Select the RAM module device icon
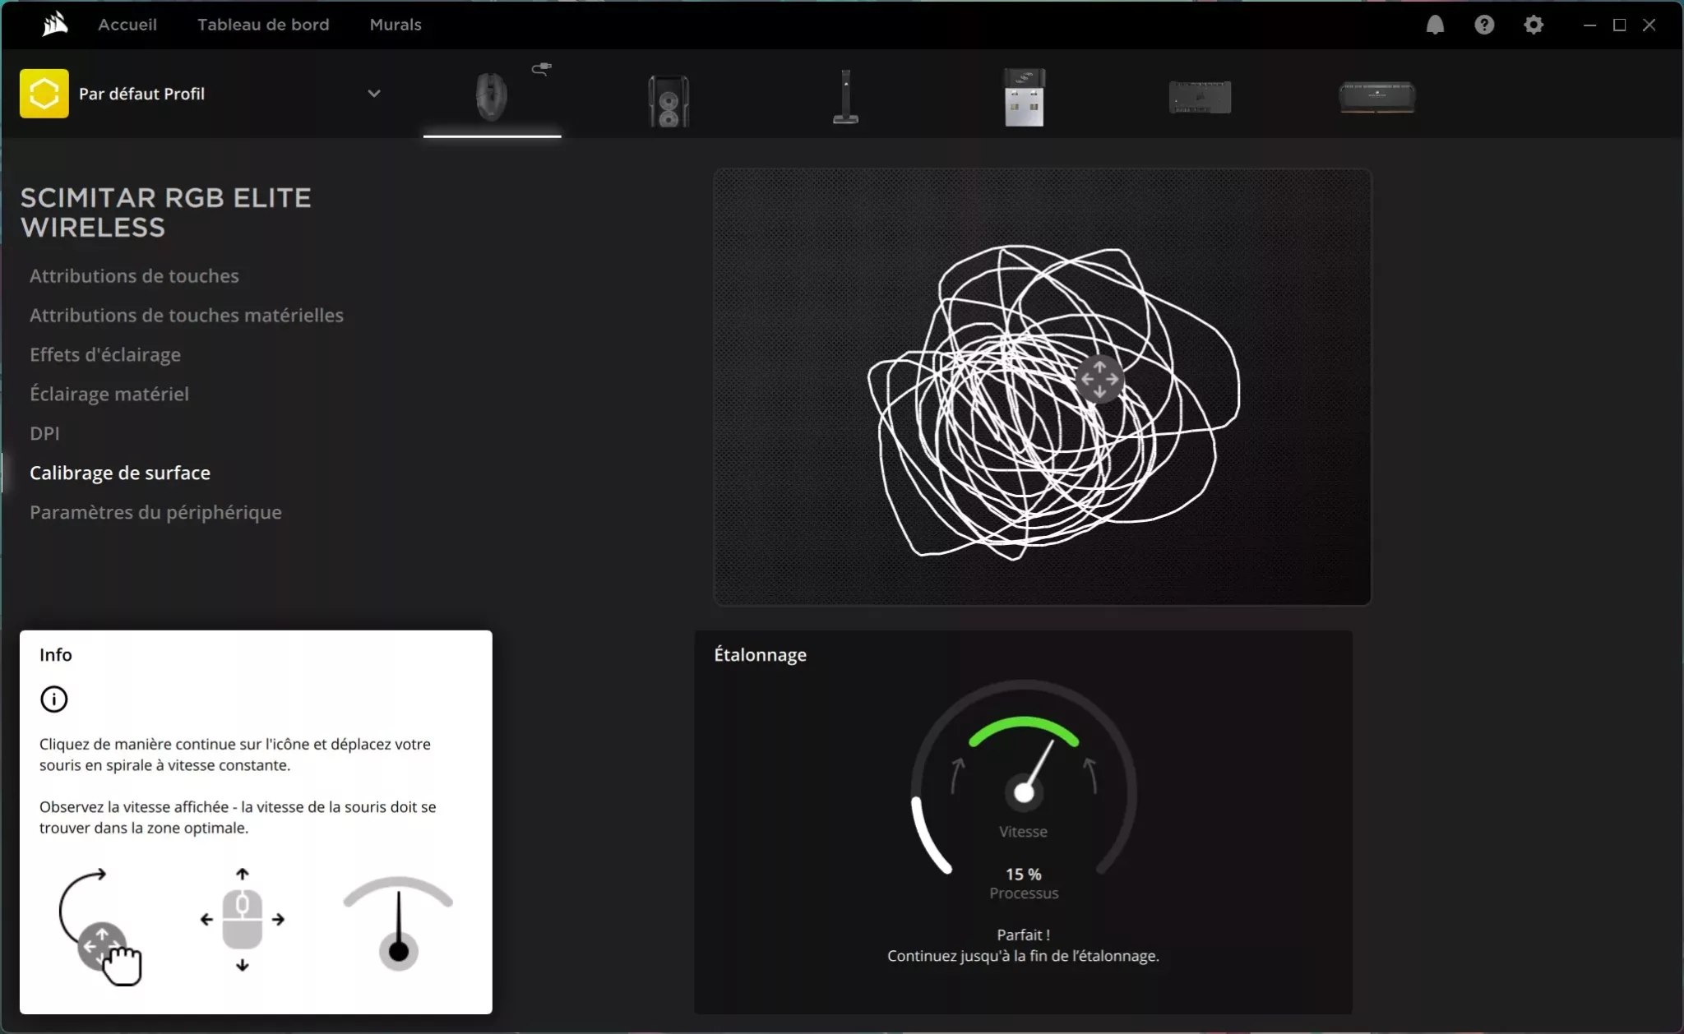Screen dimensions: 1684x1034 1376,97
